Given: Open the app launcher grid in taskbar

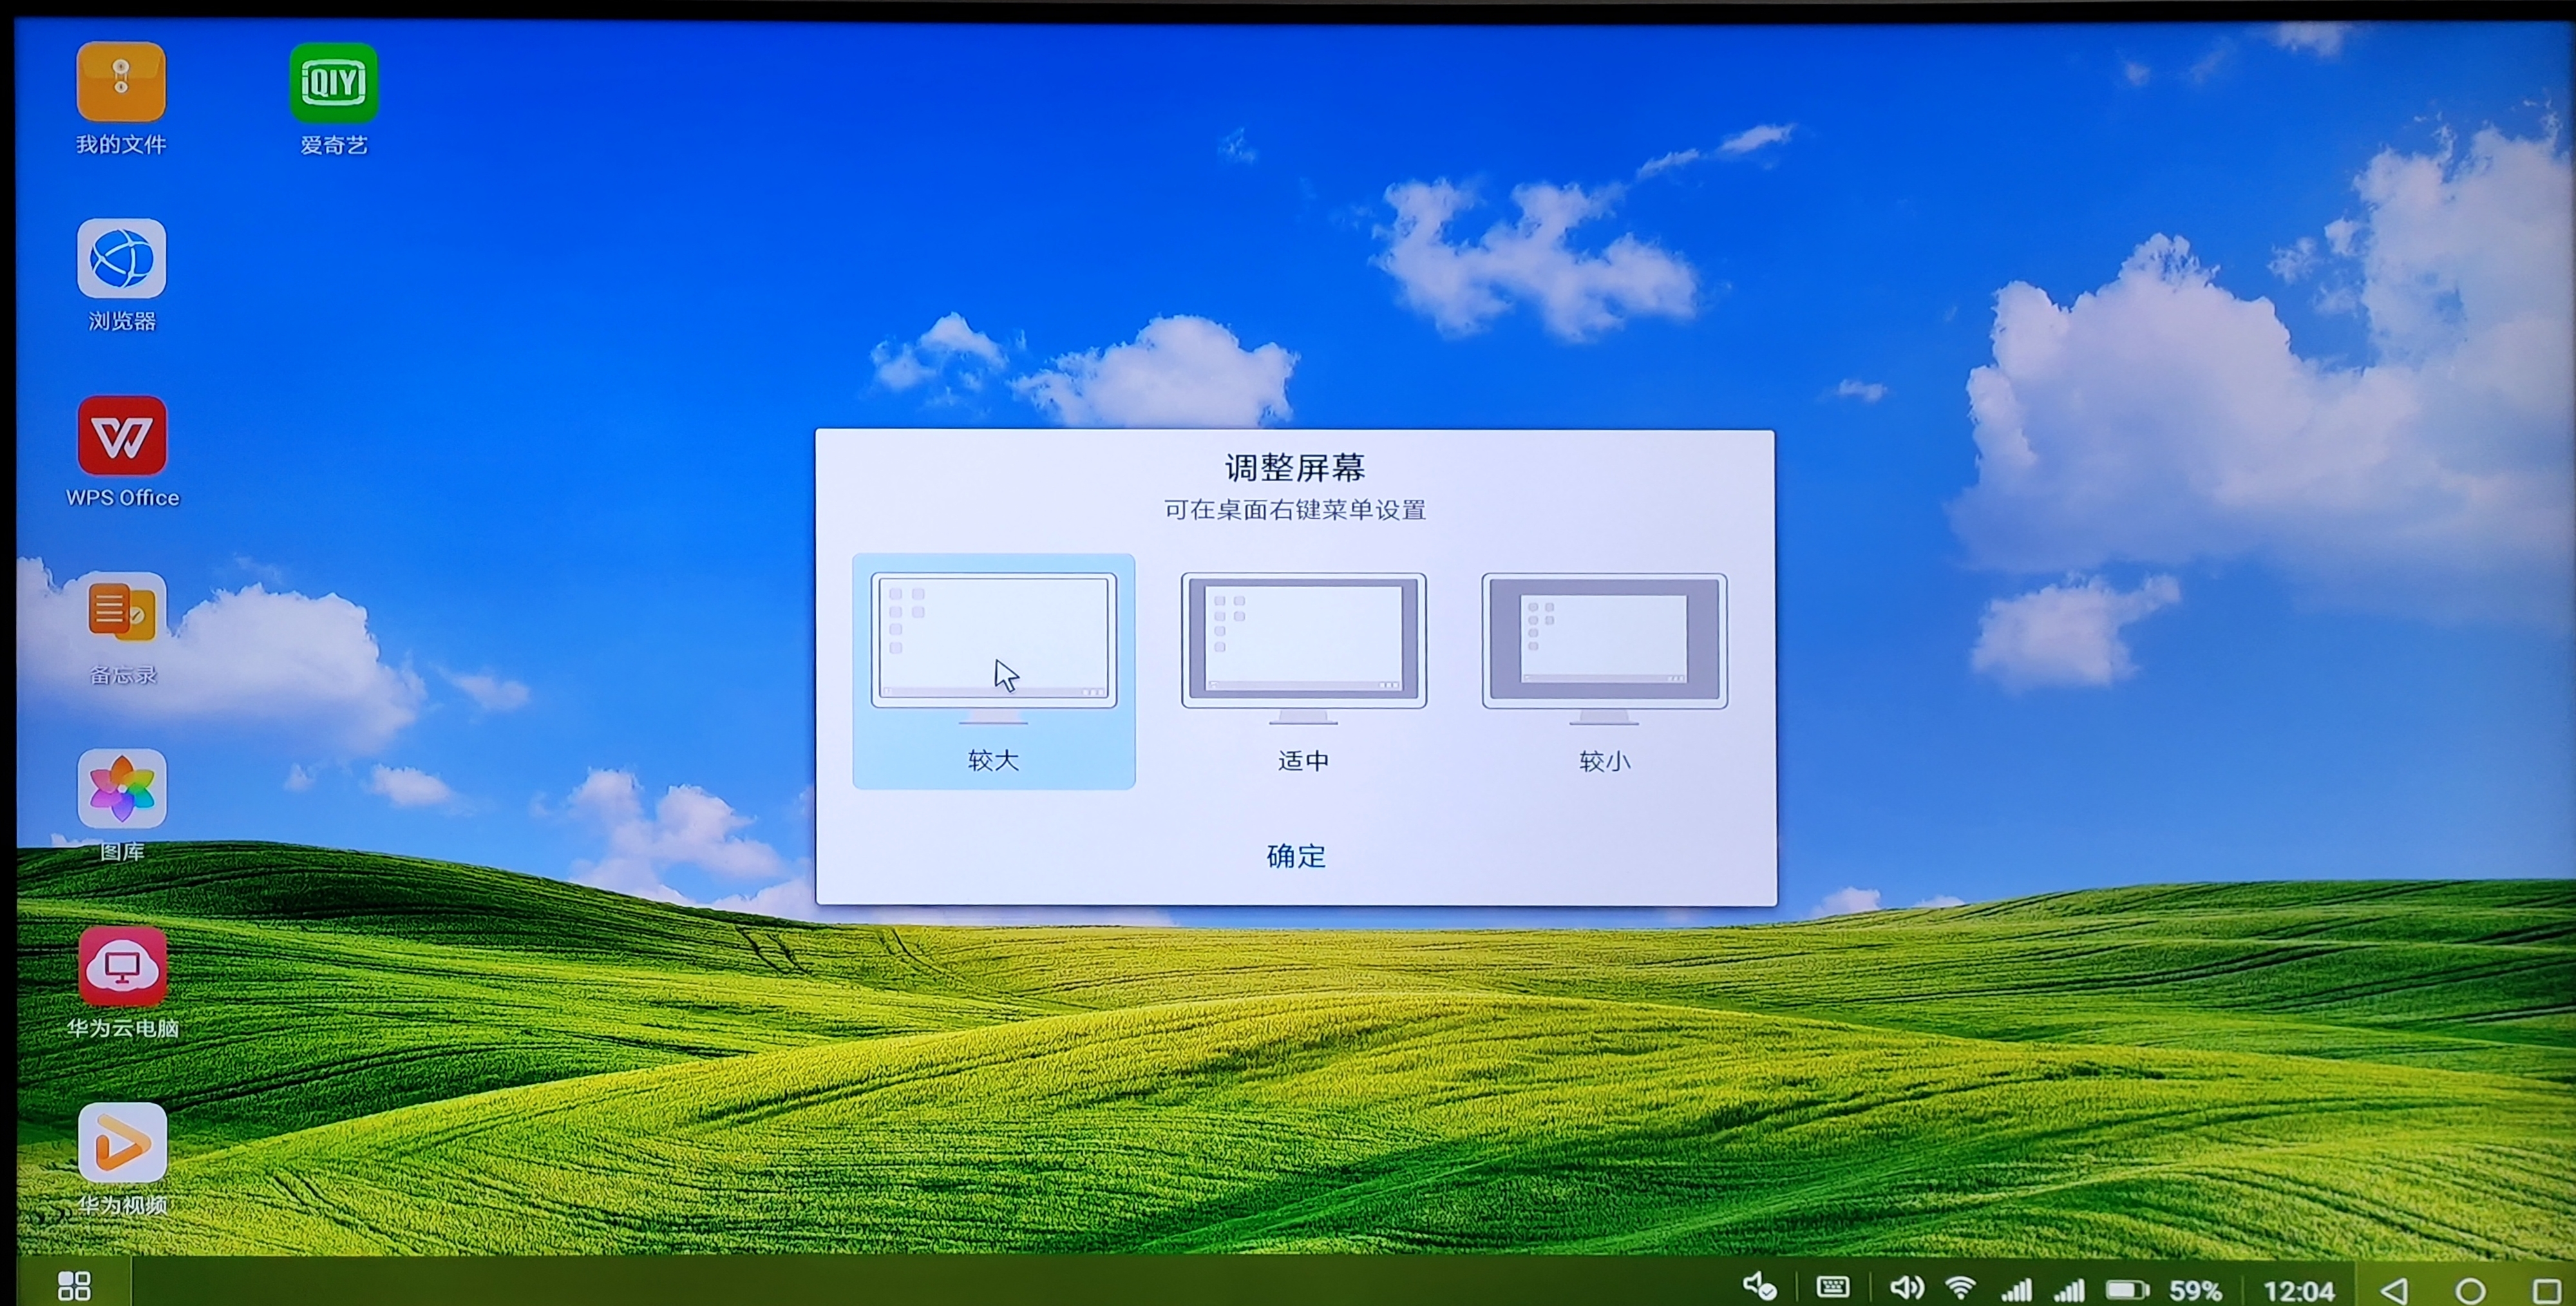Looking at the screenshot, I should click(74, 1285).
